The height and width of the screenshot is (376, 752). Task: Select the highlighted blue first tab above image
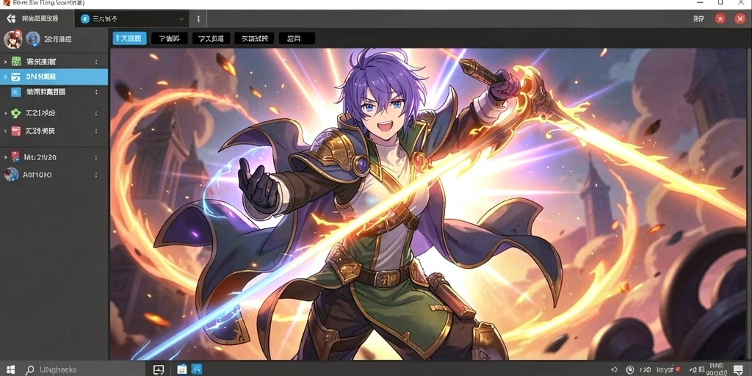pos(129,38)
